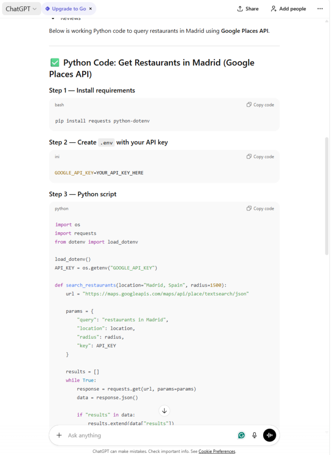Image resolution: width=332 pixels, height=455 pixels.
Task: Open the Cookie Preferences link
Action: tap(216, 451)
